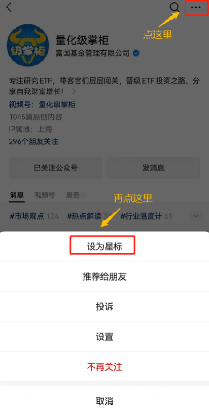Toggle 已关注公众号 follow button
The width and height of the screenshot is (209, 416).
click(56, 168)
